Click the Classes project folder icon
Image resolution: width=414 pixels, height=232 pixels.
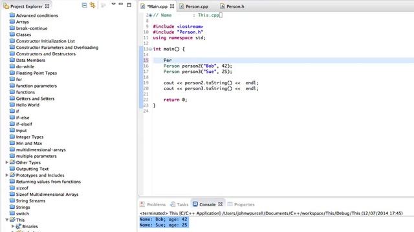click(x=12, y=34)
